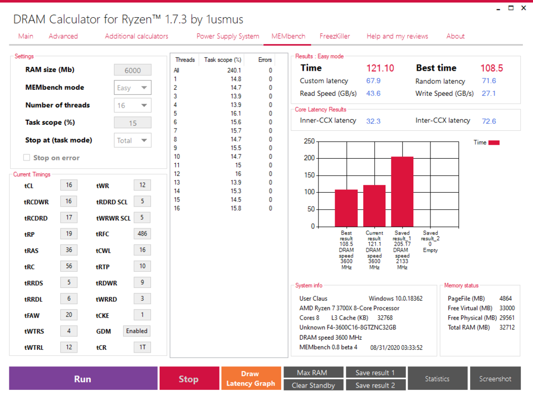Image resolution: width=533 pixels, height=401 pixels.
Task: Click the RAM size (Mb) field
Action: click(x=133, y=70)
